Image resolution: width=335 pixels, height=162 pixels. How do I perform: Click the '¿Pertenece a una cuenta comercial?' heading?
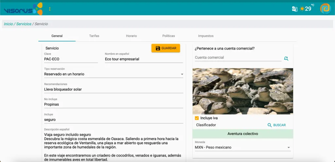point(224,48)
